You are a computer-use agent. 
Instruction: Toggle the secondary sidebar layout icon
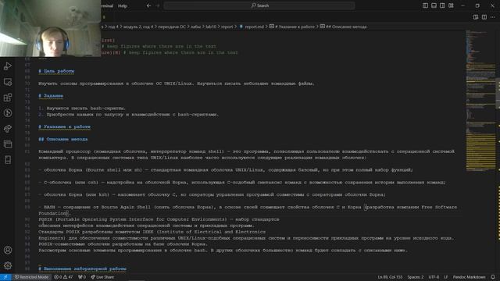pos(442,5)
